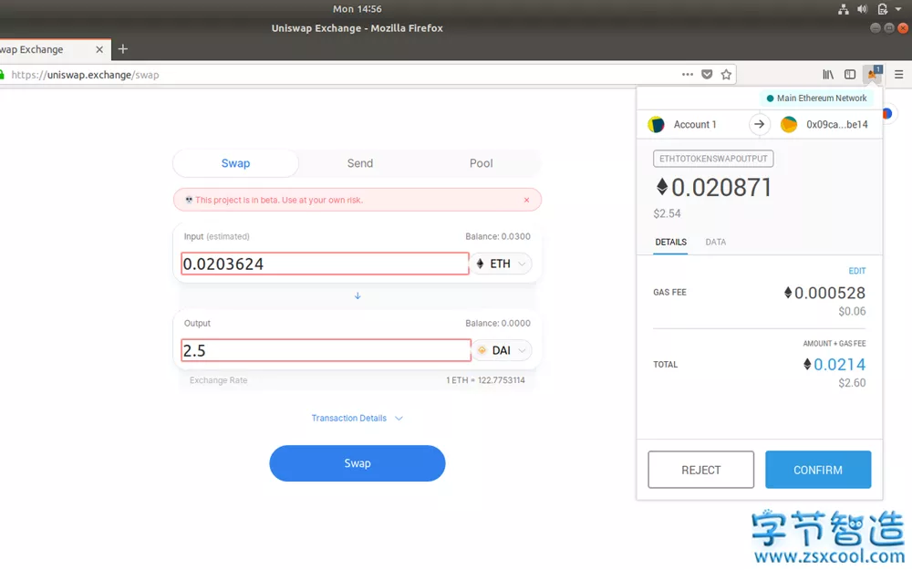The width and height of the screenshot is (912, 570).
Task: Bookmark this page with star icon
Action: [x=726, y=75]
